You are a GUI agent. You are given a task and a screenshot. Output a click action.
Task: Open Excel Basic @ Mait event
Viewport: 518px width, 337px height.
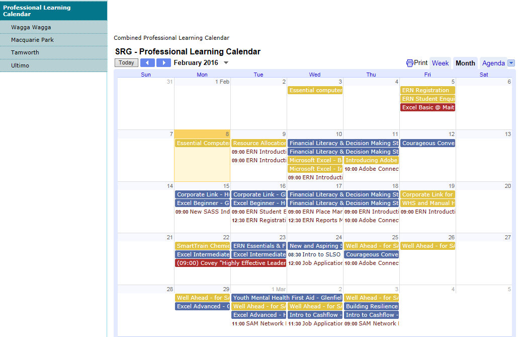[427, 107]
